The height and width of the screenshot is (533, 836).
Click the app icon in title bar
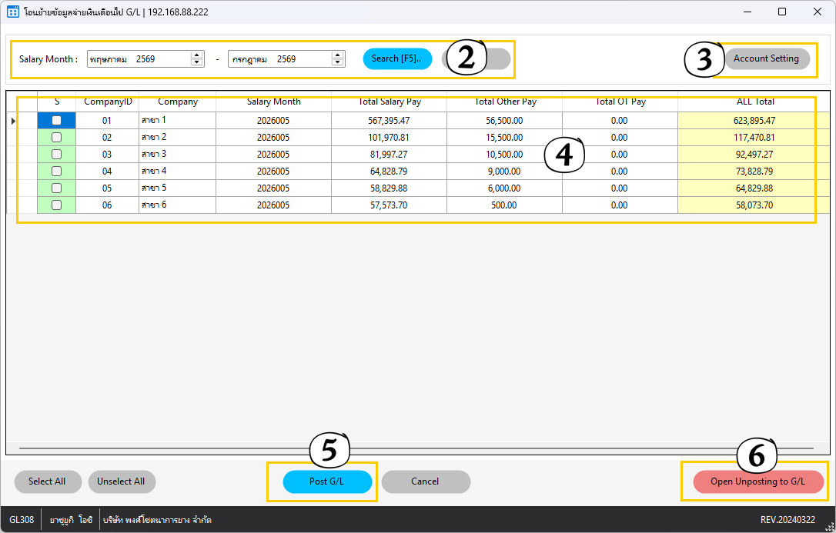(x=13, y=12)
